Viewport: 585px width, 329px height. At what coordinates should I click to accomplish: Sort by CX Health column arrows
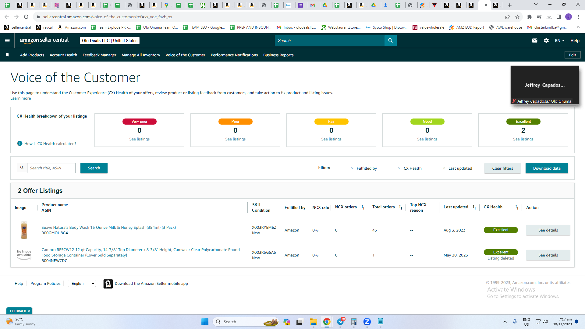coord(517,207)
